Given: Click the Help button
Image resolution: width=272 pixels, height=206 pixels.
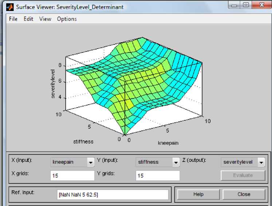Looking at the screenshot, I should pyautogui.click(x=198, y=194).
